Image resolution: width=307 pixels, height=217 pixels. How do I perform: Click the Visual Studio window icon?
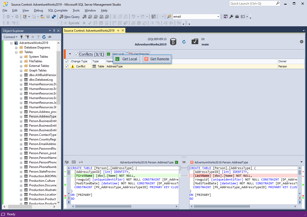[x=225, y=17]
